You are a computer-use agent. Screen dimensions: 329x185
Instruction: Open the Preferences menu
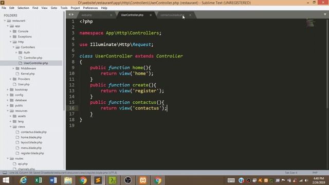pos(90,8)
